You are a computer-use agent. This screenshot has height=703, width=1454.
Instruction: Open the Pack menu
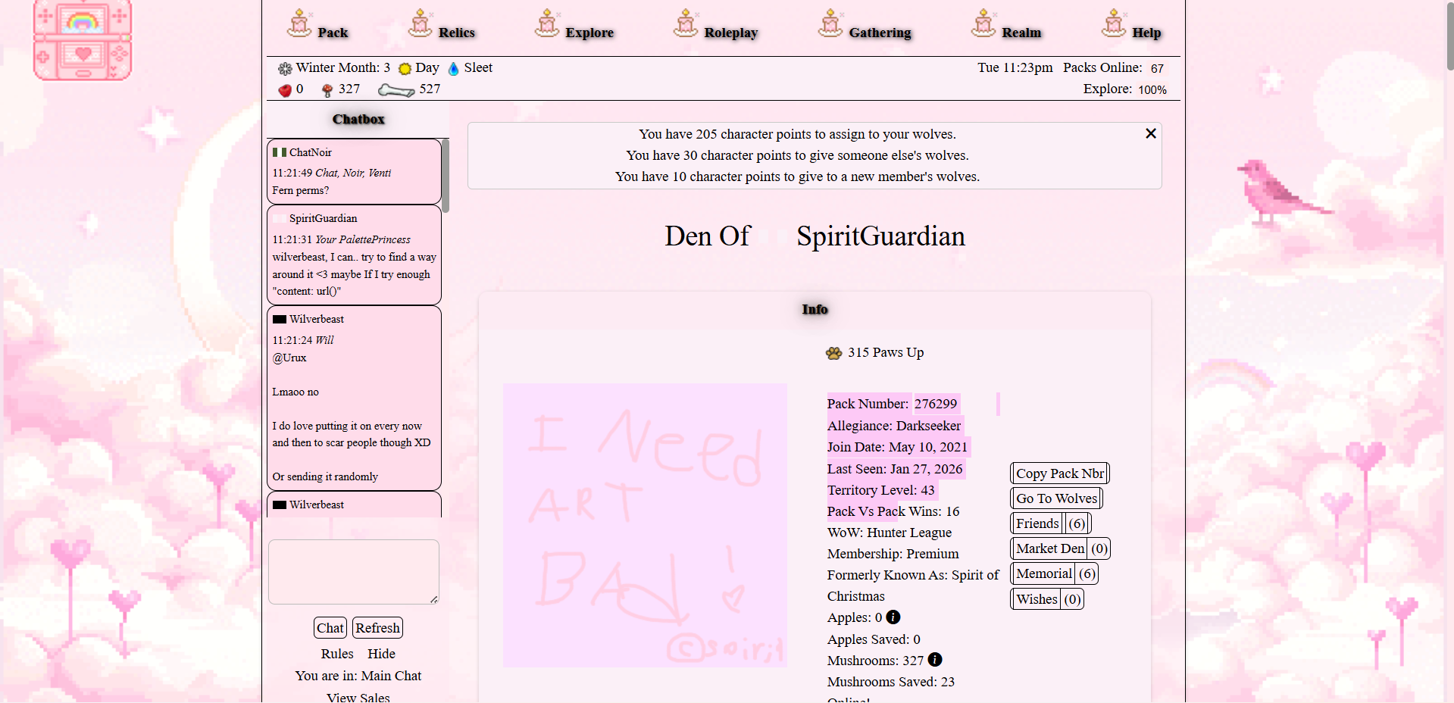click(333, 33)
